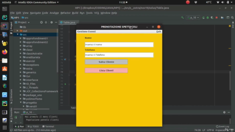Screen dimensions: 235x132
Task: Open Files manager from the dock
Action: pyautogui.click(x=4, y=60)
